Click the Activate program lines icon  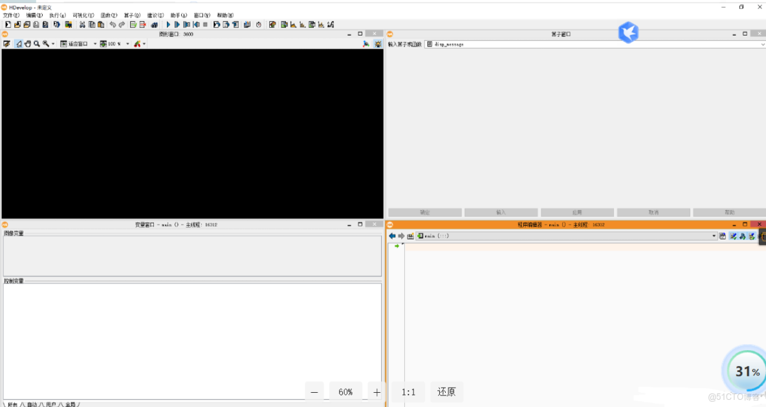coord(133,25)
